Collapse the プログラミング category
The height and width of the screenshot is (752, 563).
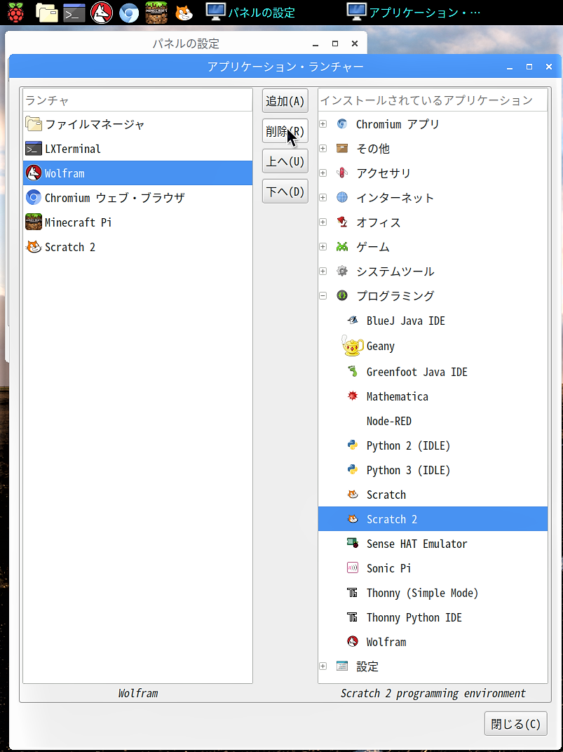(x=323, y=296)
